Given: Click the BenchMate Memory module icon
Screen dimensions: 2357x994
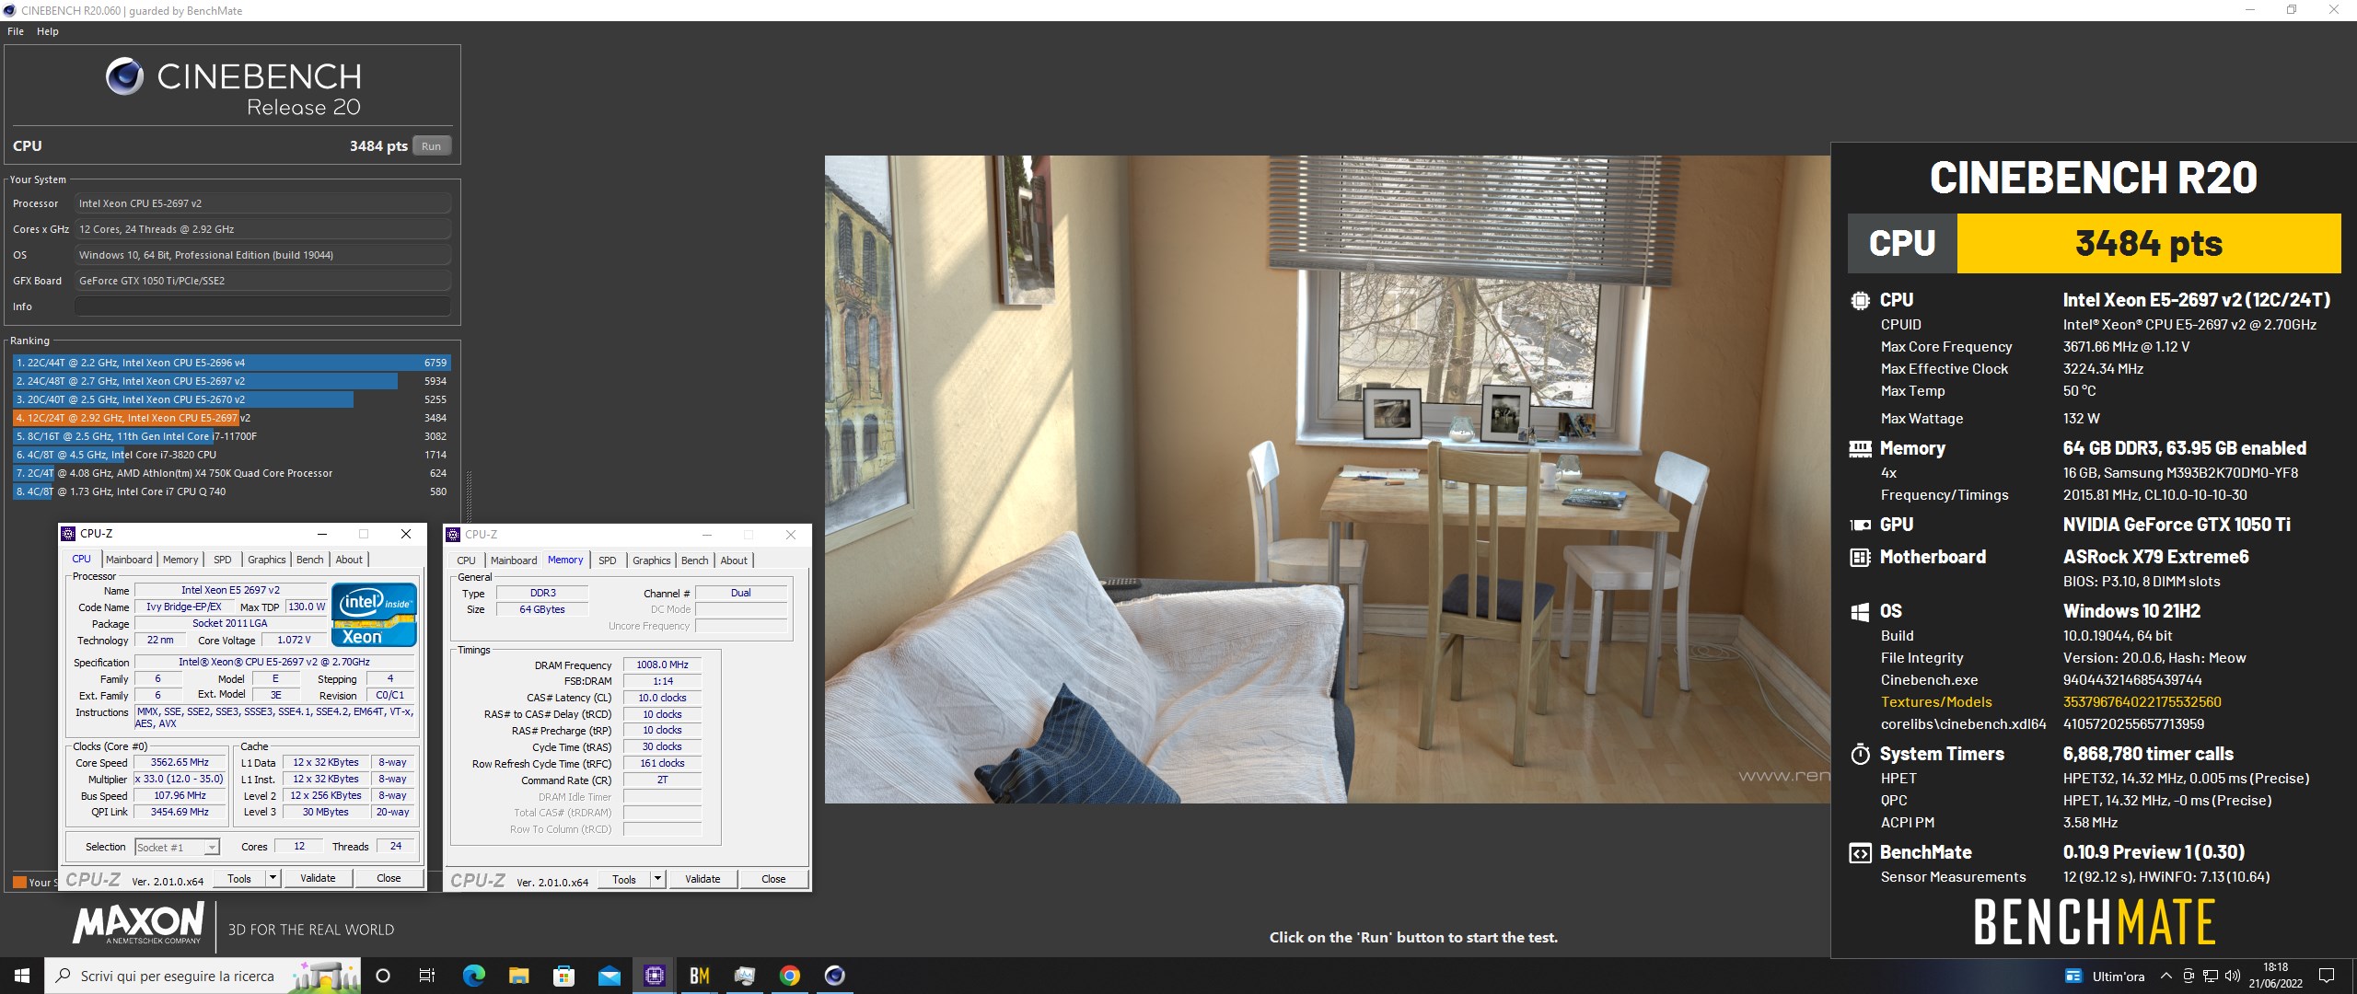Looking at the screenshot, I should coord(1860,449).
